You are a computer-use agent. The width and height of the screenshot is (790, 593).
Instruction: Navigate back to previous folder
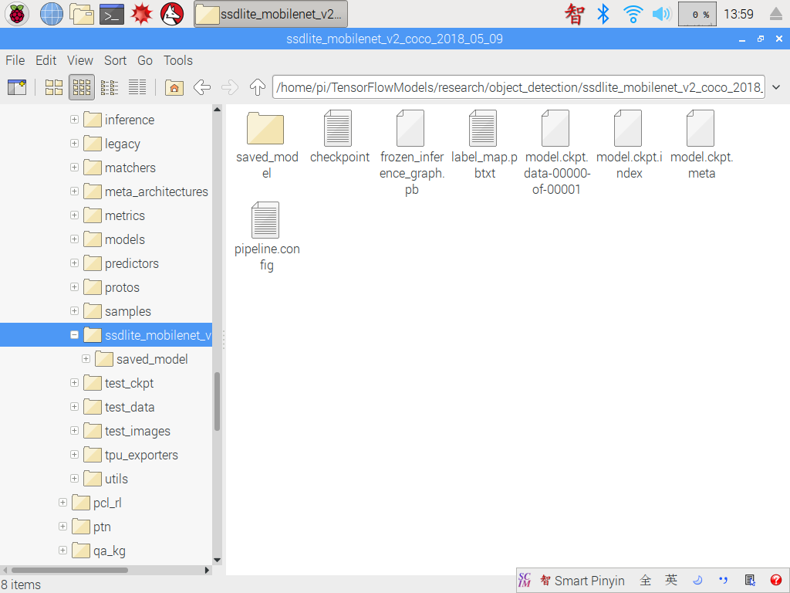(202, 87)
